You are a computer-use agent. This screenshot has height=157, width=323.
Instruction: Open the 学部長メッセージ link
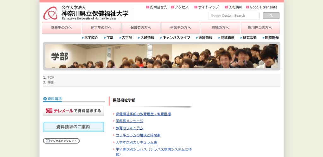130,121
